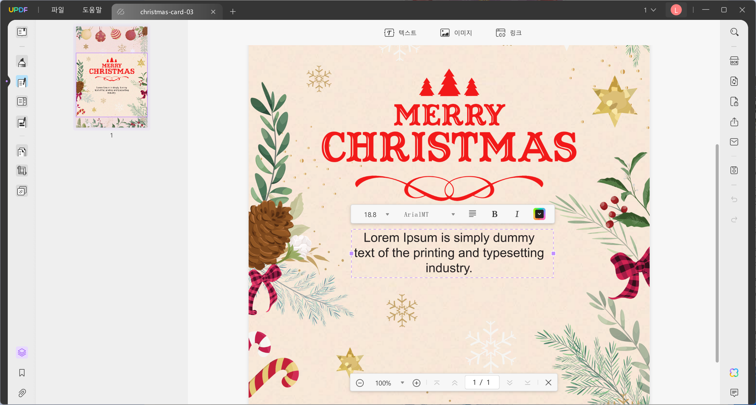Open the comments panel at bottom right
This screenshot has height=405, width=756.
[734, 393]
